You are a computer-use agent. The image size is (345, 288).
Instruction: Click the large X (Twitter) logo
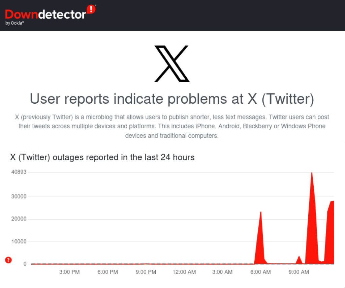pyautogui.click(x=172, y=63)
